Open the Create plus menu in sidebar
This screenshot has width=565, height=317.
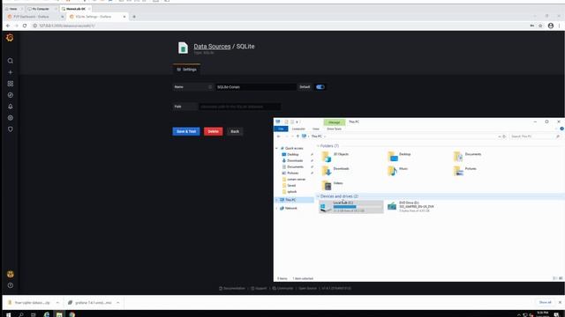pos(11,72)
